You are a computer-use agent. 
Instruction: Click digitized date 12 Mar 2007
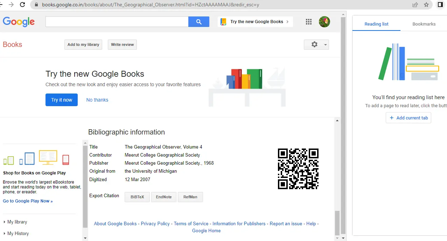tap(138, 179)
